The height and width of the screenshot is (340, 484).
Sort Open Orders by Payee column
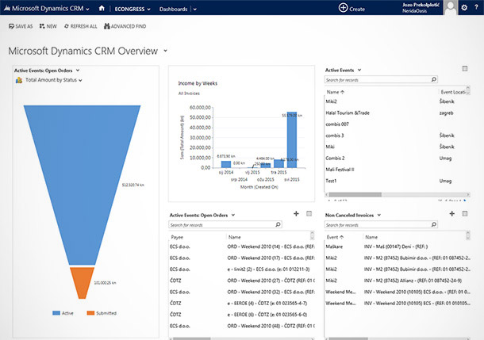(x=177, y=237)
